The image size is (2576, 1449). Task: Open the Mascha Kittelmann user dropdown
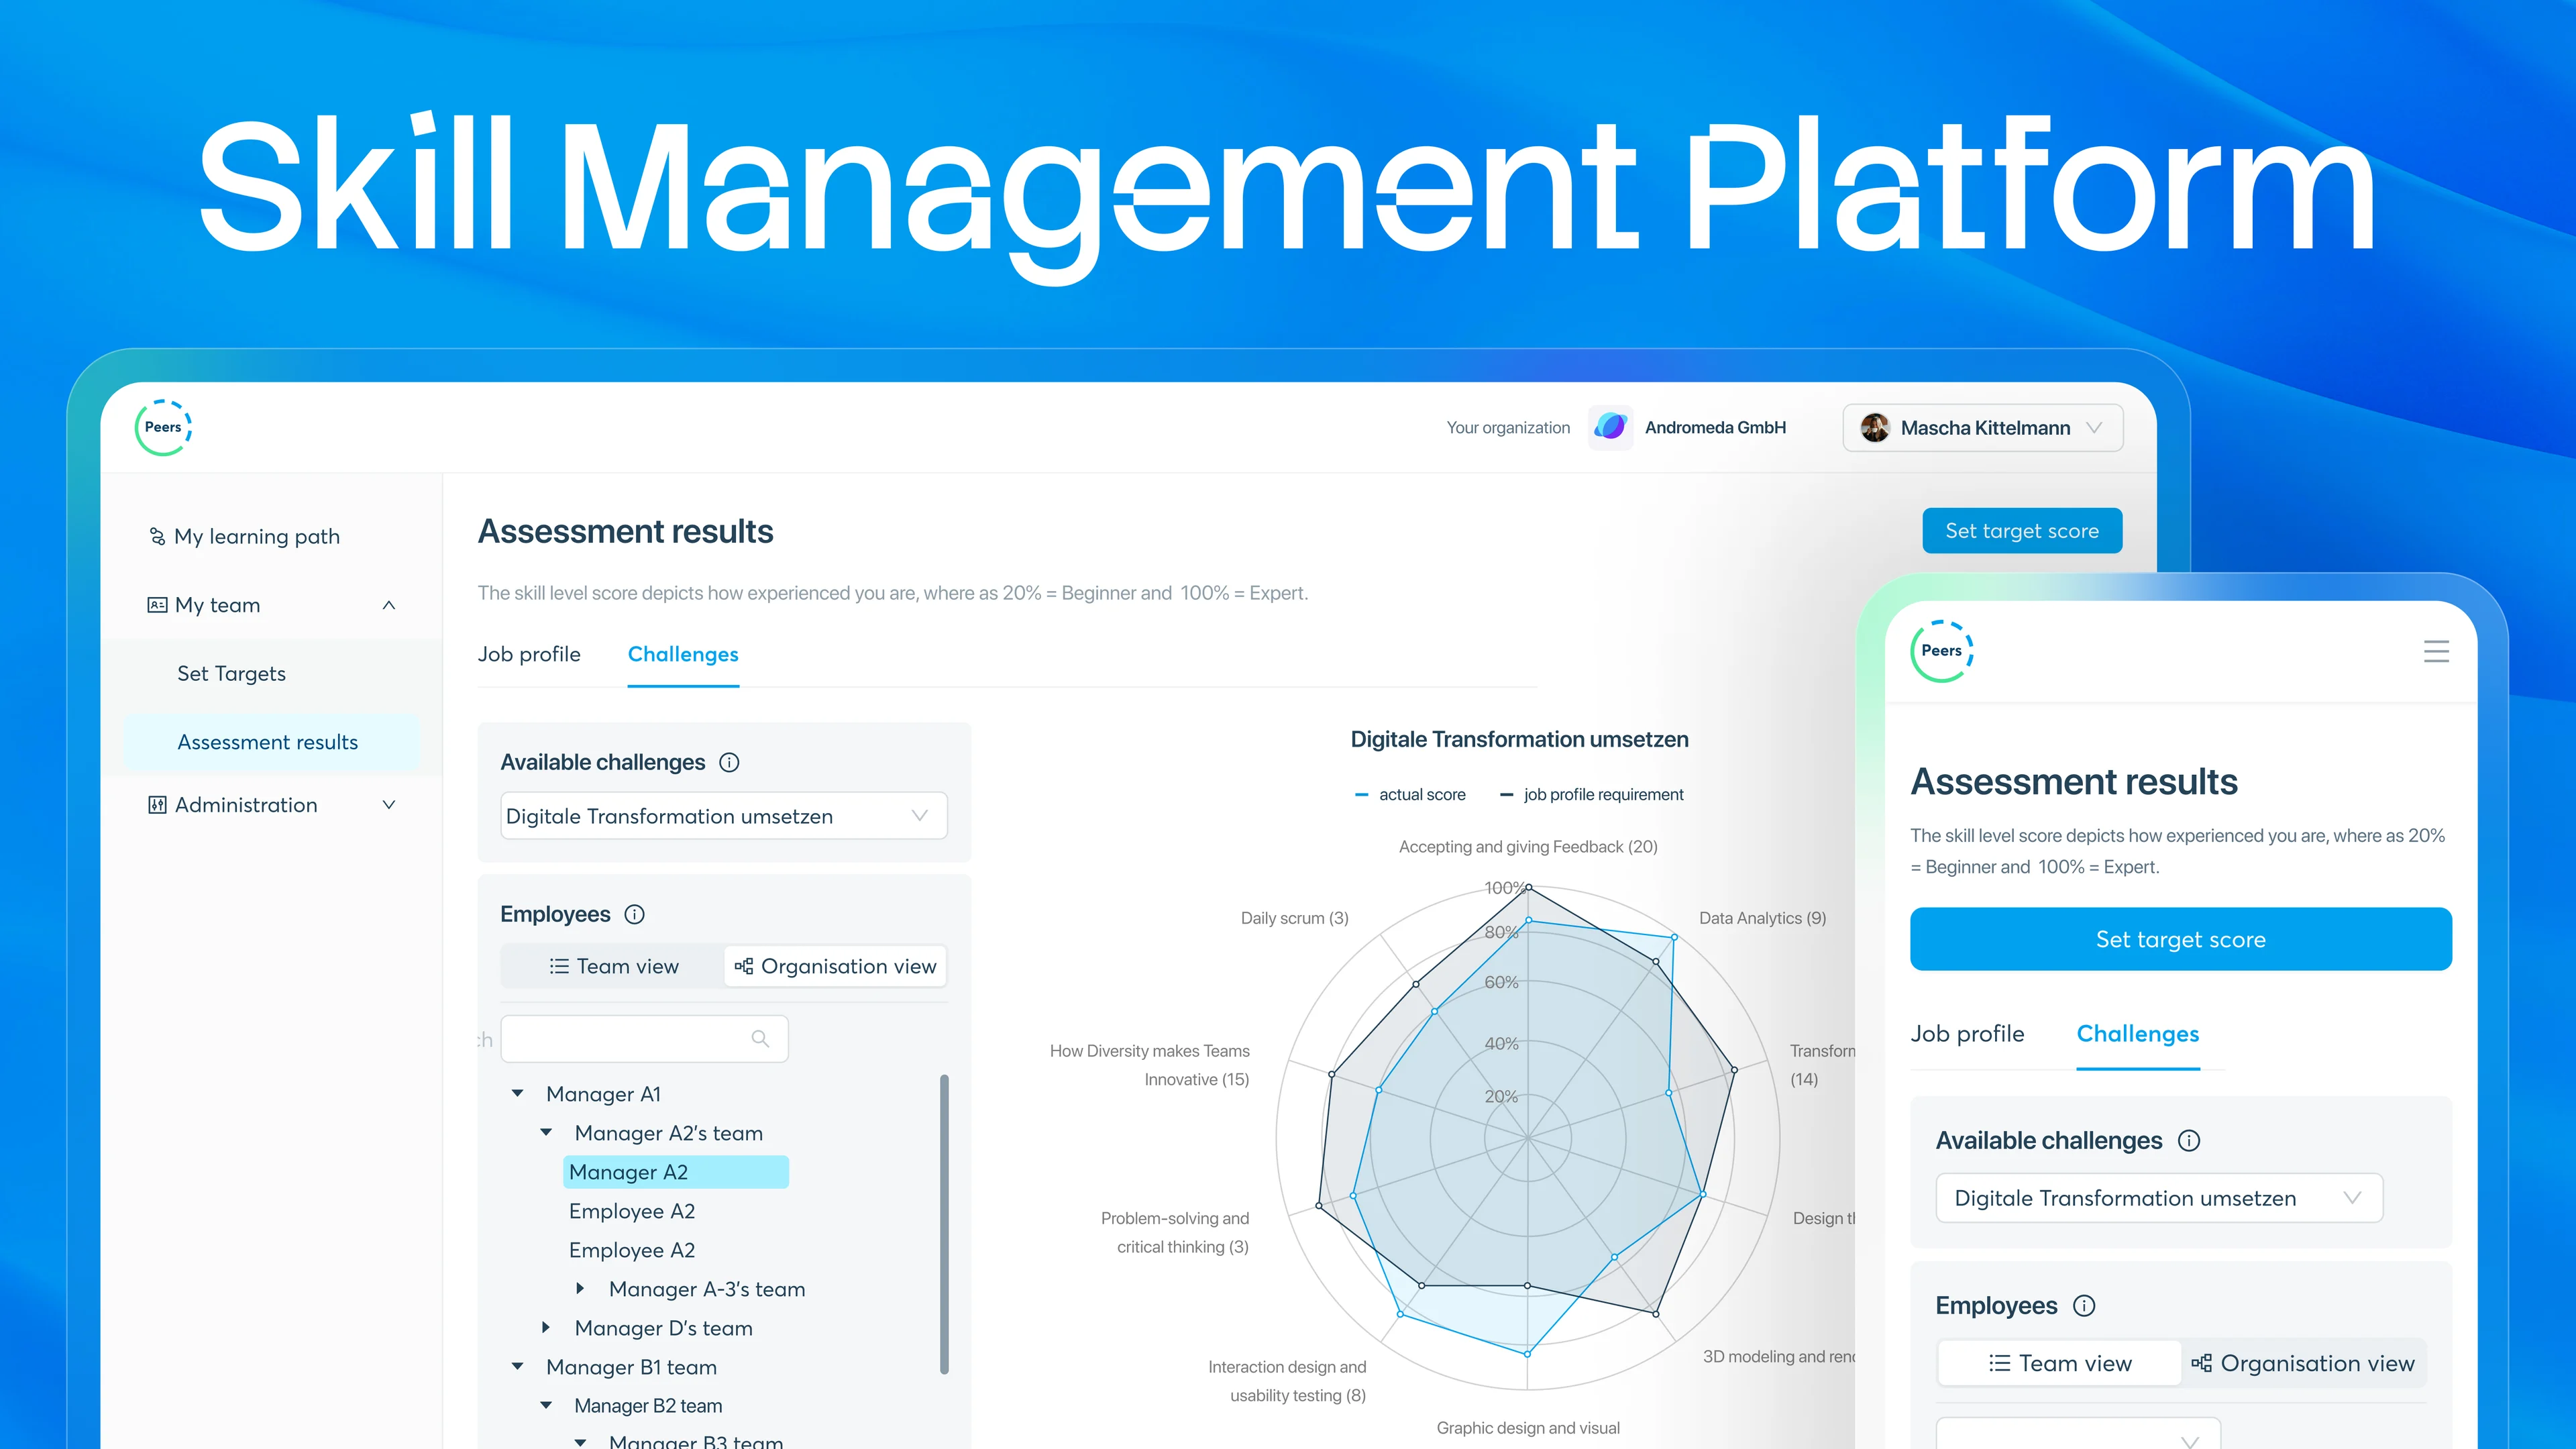click(1983, 428)
